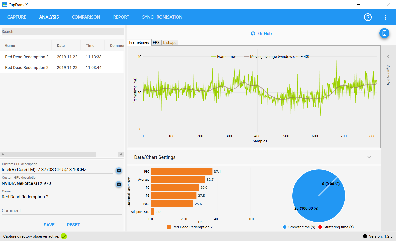Click the Custom CPU description field
This screenshot has height=241, width=396.
[x=57, y=170]
